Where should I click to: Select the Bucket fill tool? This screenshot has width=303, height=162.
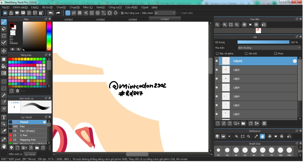point(4,66)
